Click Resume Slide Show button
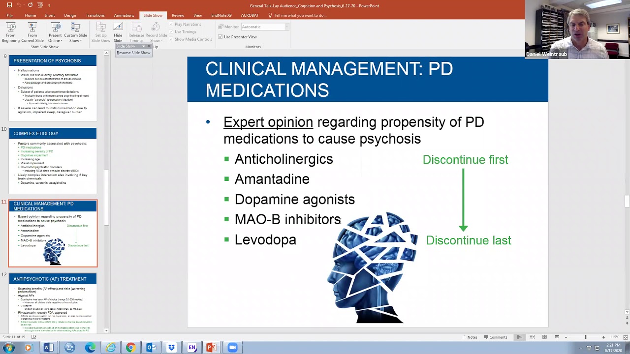 133,53
